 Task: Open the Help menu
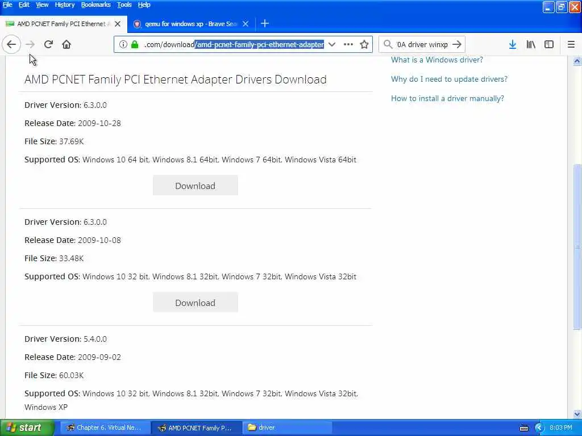pyautogui.click(x=144, y=5)
